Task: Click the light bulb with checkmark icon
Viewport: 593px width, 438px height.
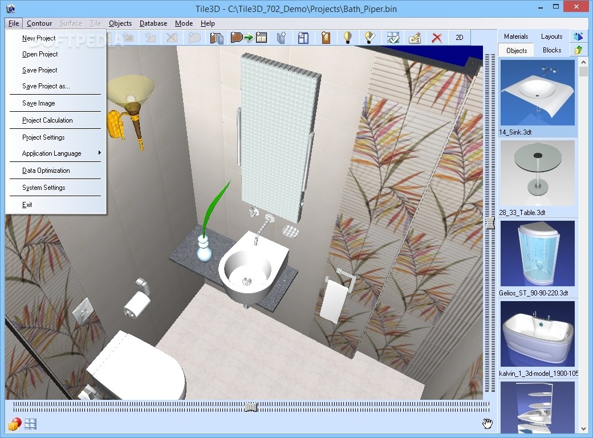Action: click(x=369, y=38)
